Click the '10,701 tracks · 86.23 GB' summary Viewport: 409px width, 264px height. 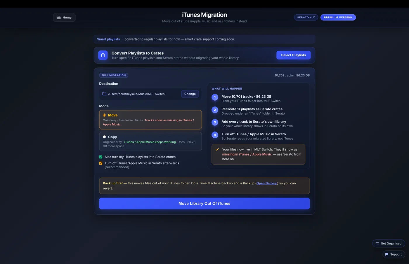pyautogui.click(x=292, y=75)
